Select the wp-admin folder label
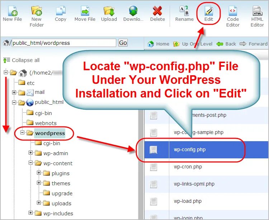Screen dimensions: 269x220 (56, 153)
